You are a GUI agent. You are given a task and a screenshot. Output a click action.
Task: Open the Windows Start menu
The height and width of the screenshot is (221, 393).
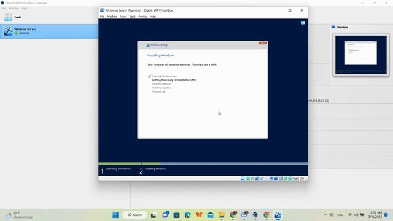[x=115, y=215]
